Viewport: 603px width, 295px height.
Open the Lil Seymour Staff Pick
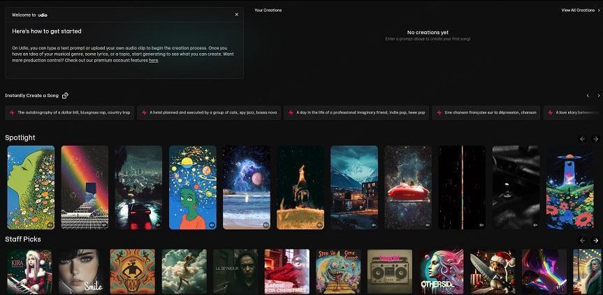point(235,271)
